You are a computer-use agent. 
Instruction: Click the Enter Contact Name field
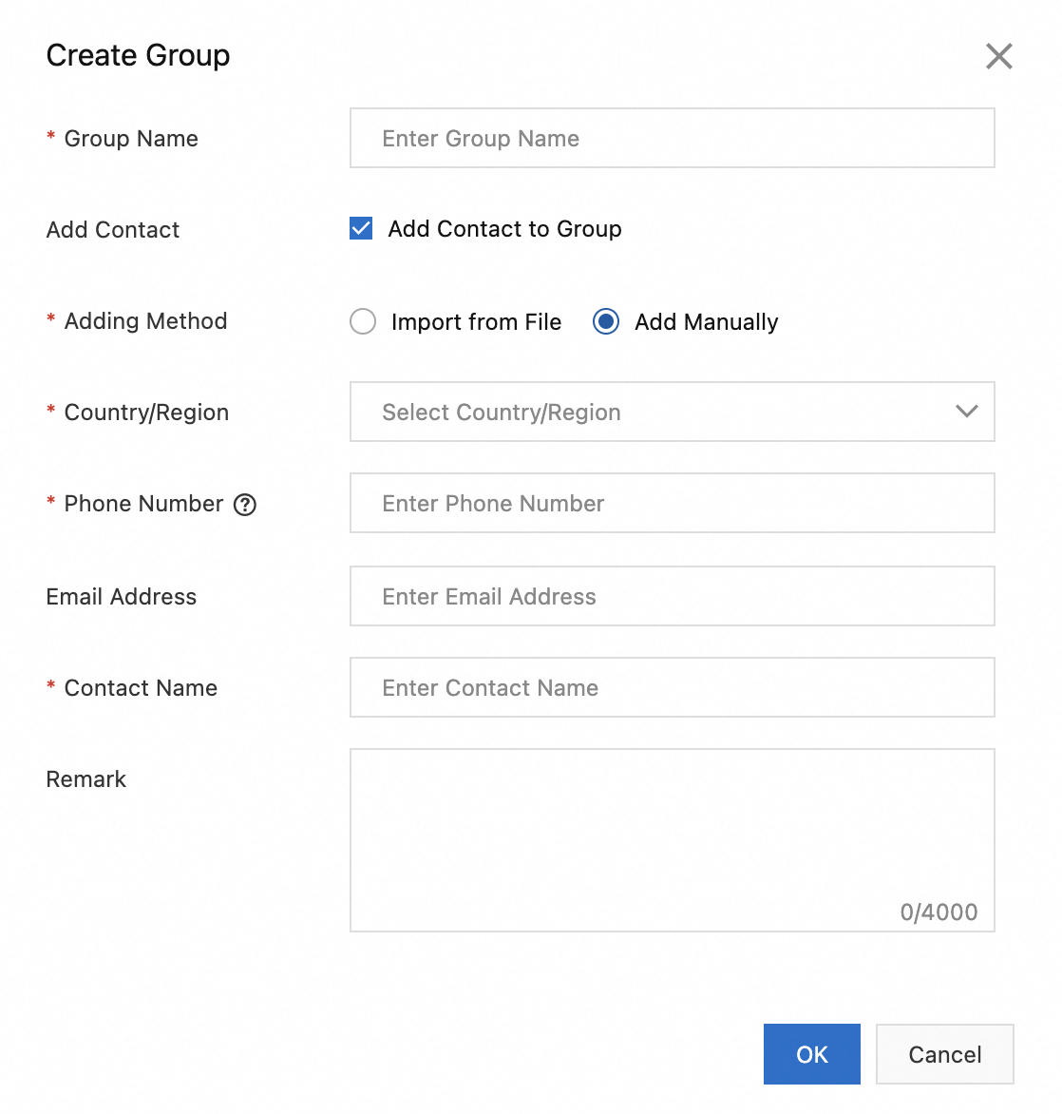point(672,687)
